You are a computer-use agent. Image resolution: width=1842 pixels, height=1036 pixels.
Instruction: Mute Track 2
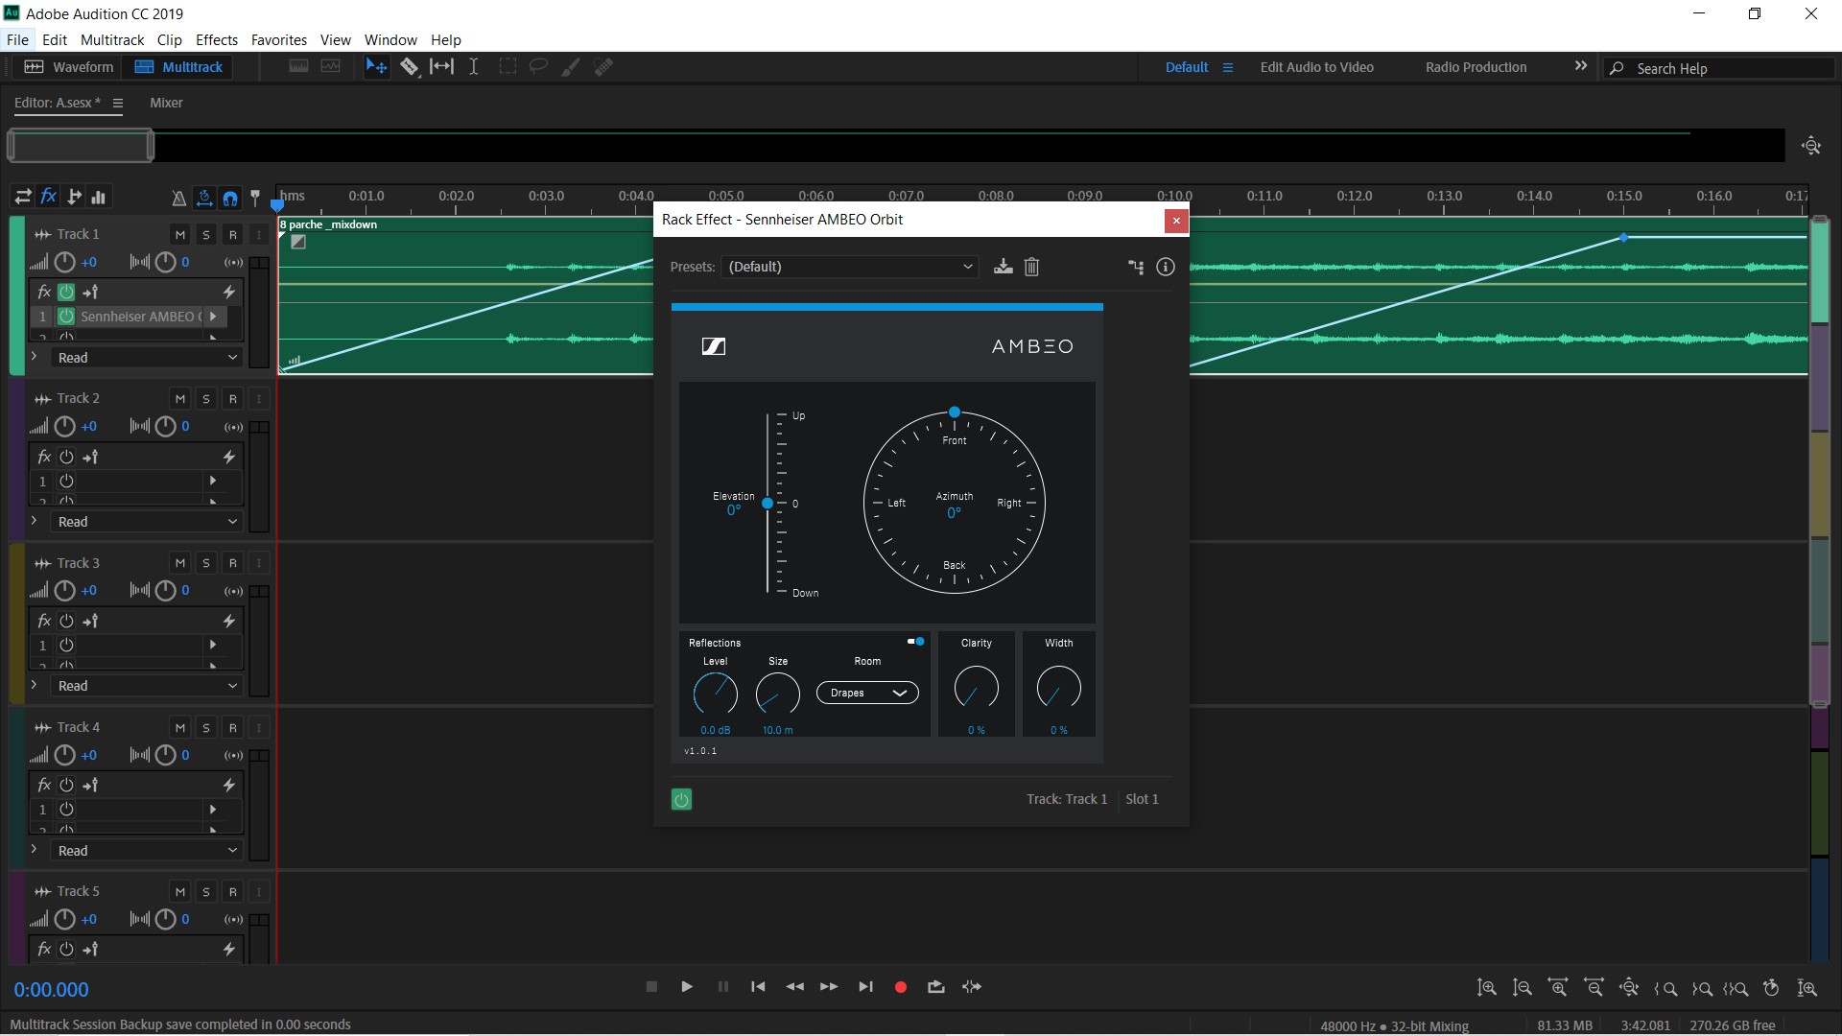click(x=179, y=399)
